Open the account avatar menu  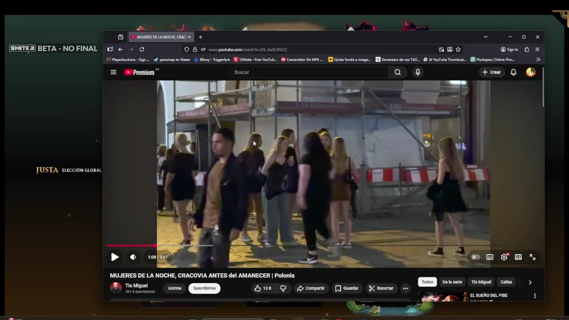(x=531, y=72)
